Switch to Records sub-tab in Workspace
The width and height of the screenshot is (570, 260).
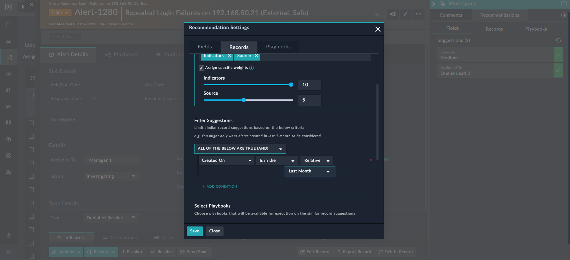click(x=494, y=29)
